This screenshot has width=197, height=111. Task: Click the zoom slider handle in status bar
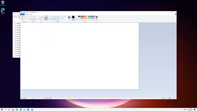[x=170, y=98]
